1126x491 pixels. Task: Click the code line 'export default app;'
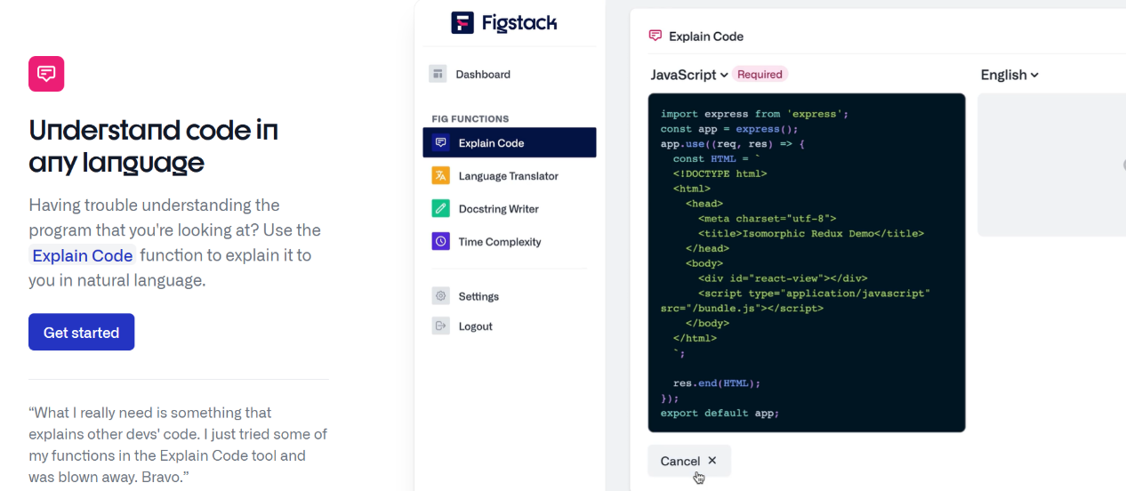click(x=720, y=413)
